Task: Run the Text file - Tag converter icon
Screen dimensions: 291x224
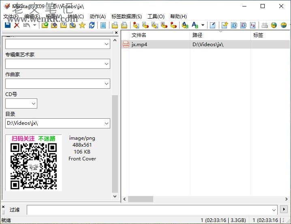Action: 164,25
